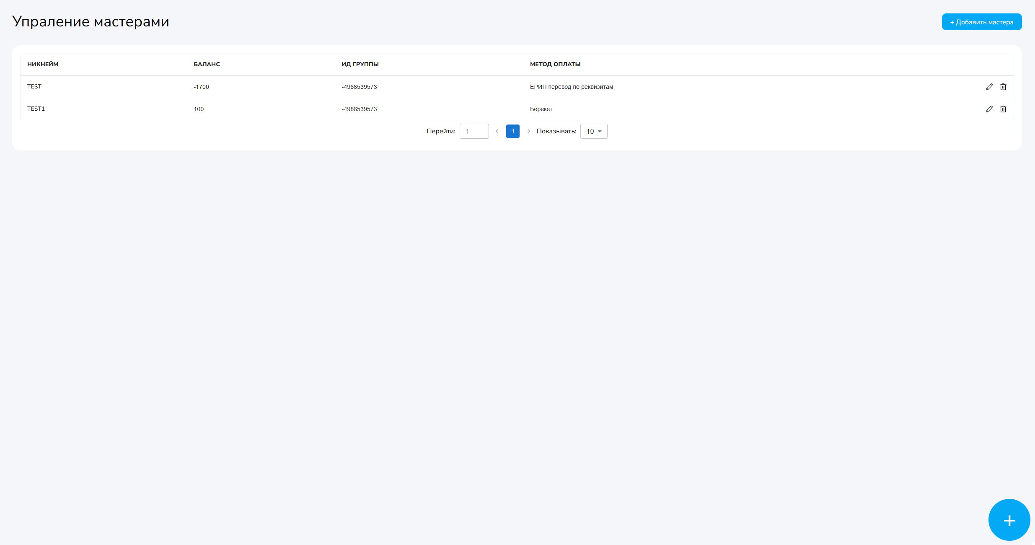Delete the TEST1 master row
The height and width of the screenshot is (545, 1035).
click(x=1003, y=109)
